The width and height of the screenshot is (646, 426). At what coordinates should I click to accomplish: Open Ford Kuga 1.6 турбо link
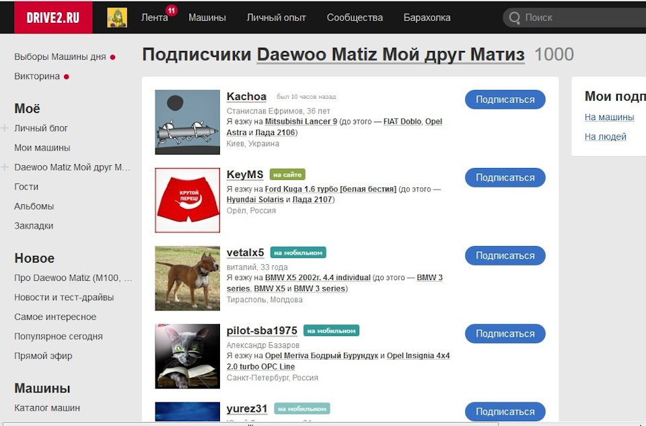click(x=330, y=189)
